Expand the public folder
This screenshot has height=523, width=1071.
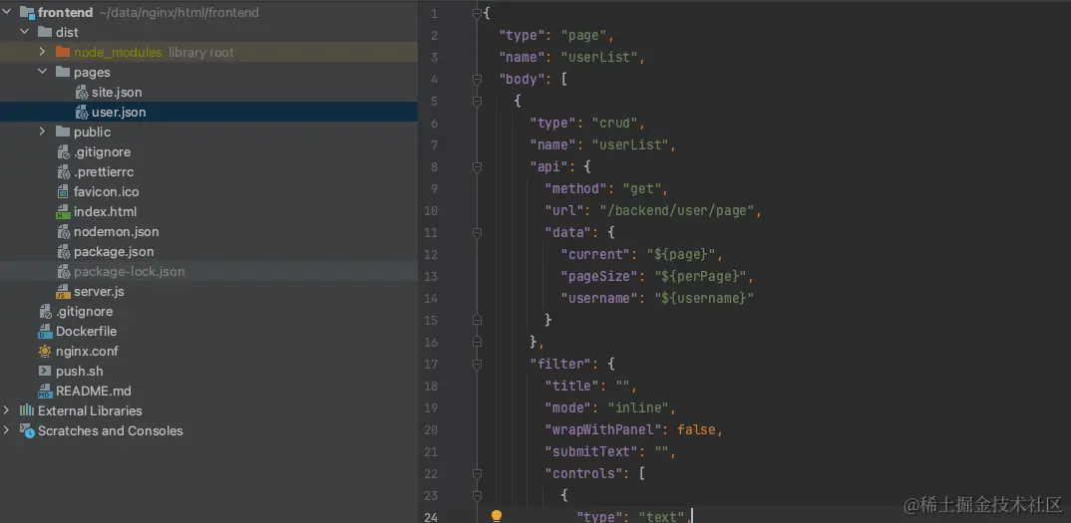(42, 131)
